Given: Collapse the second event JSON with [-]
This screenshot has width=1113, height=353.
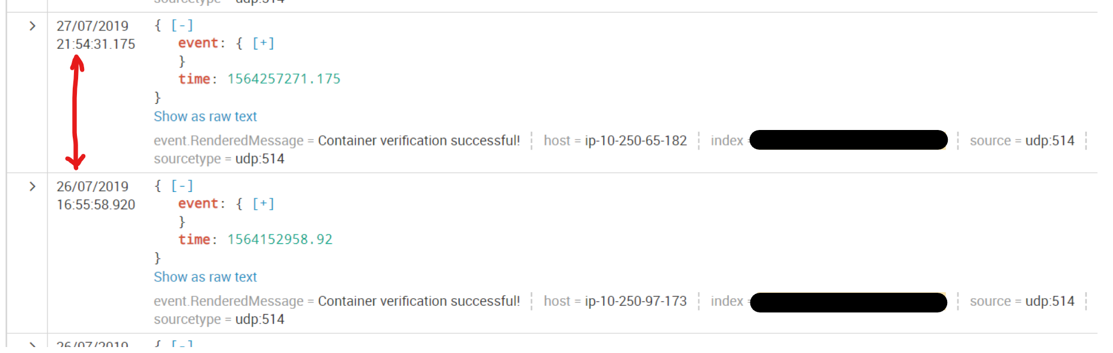Looking at the screenshot, I should point(182,185).
